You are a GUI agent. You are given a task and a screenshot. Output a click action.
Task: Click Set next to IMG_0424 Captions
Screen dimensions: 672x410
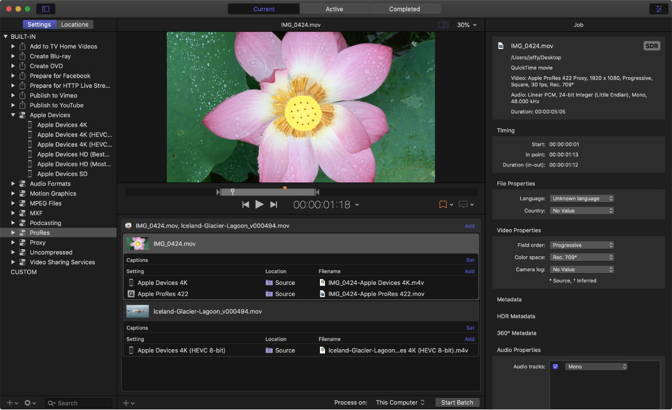(470, 260)
